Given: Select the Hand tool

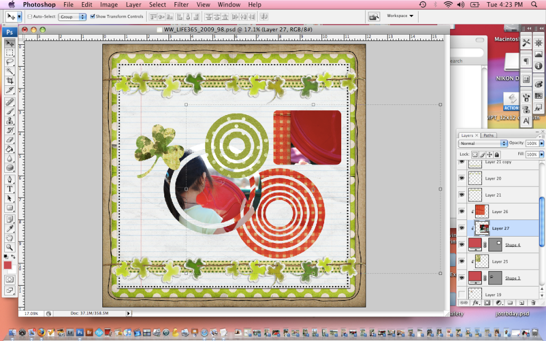Looking at the screenshot, I should pyautogui.click(x=10, y=238).
